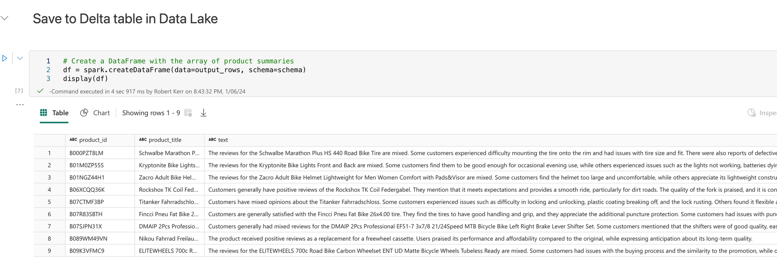Click the green execution success checkmark
Viewport: 777px width, 269px height.
pyautogui.click(x=40, y=91)
